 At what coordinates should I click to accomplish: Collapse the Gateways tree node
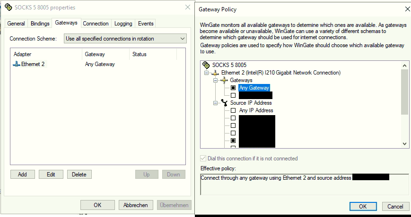216,80
